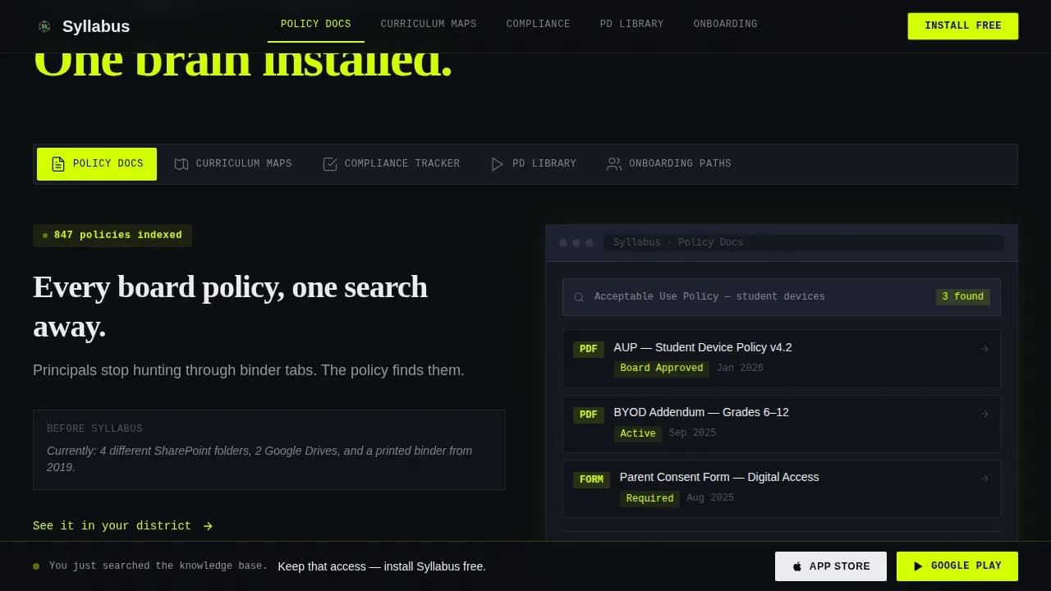
Task: Open the BYOD Addendum — Grades 6–12 result
Action: tap(782, 424)
